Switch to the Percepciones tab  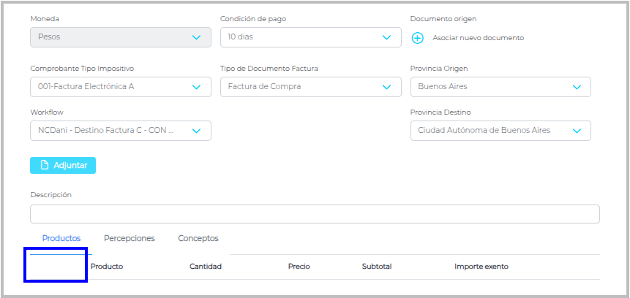[x=130, y=238]
